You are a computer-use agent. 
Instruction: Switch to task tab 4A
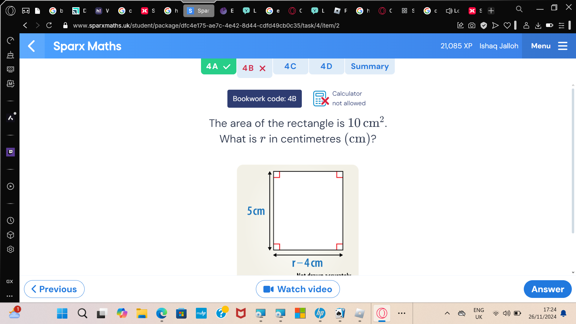218,66
